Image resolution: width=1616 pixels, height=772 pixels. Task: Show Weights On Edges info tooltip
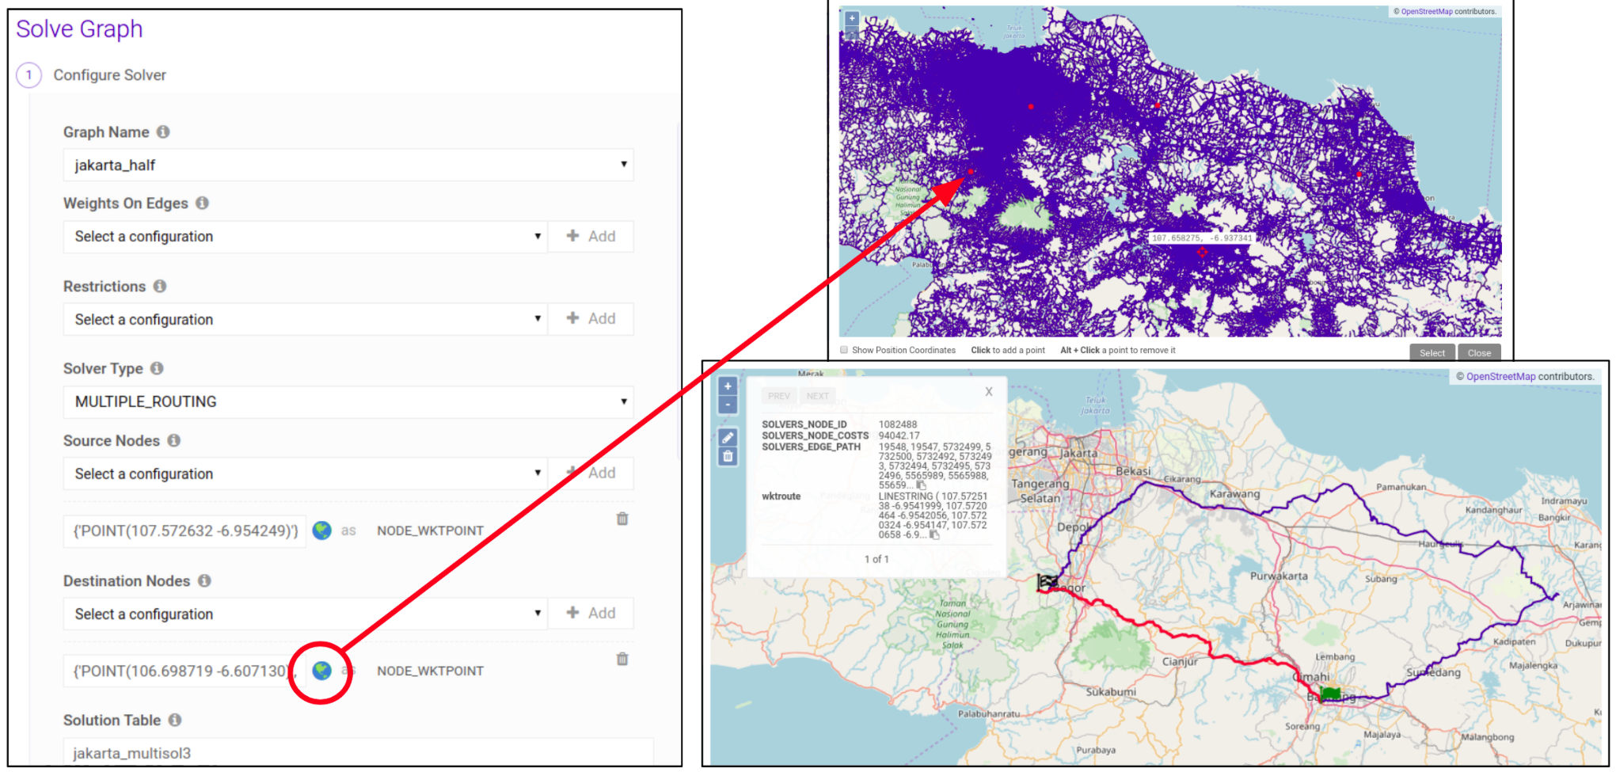(203, 203)
